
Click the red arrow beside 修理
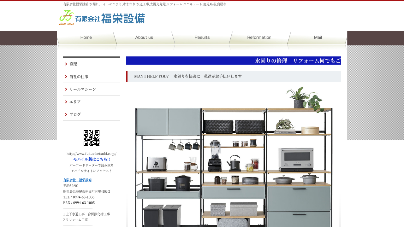point(66,64)
